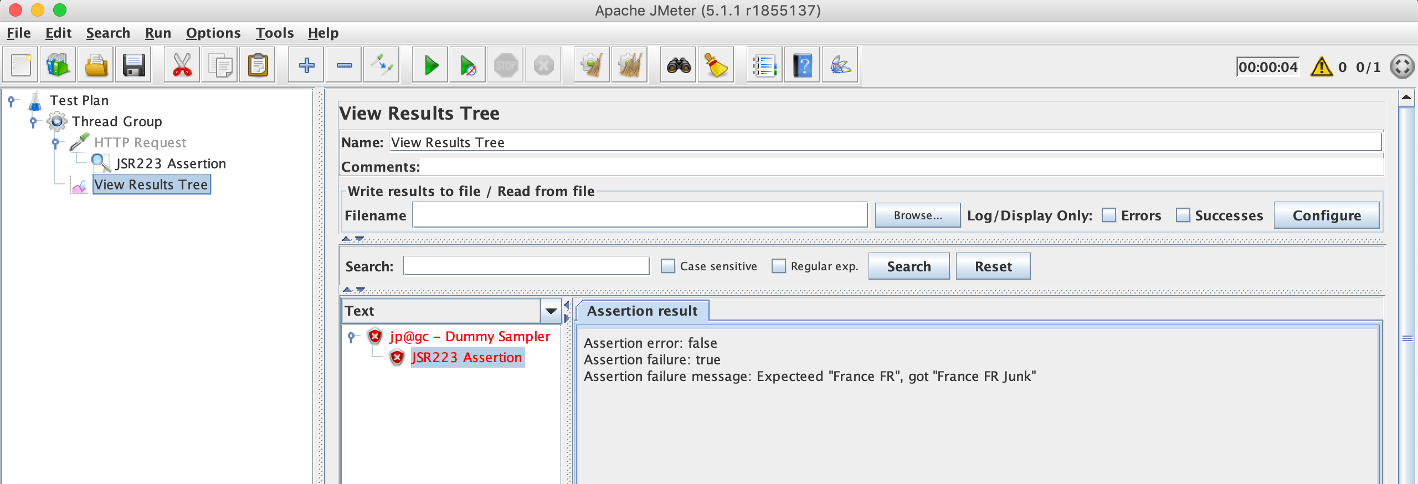Open the File menu
Viewport: 1418px width, 484px height.
[x=18, y=33]
